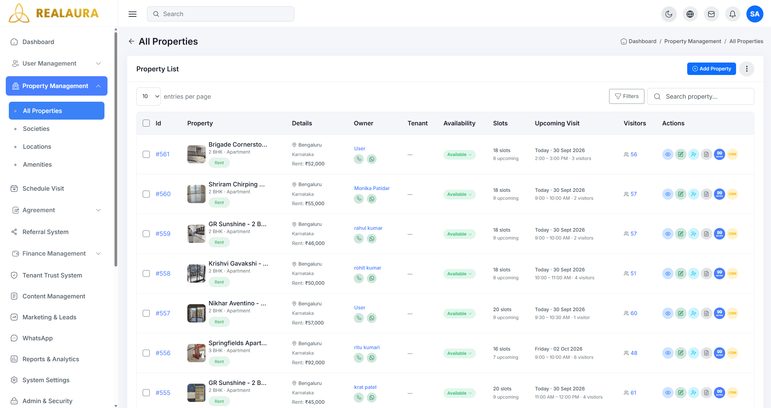
Task: Toggle the hamburger sidebar menu
Action: pyautogui.click(x=132, y=14)
